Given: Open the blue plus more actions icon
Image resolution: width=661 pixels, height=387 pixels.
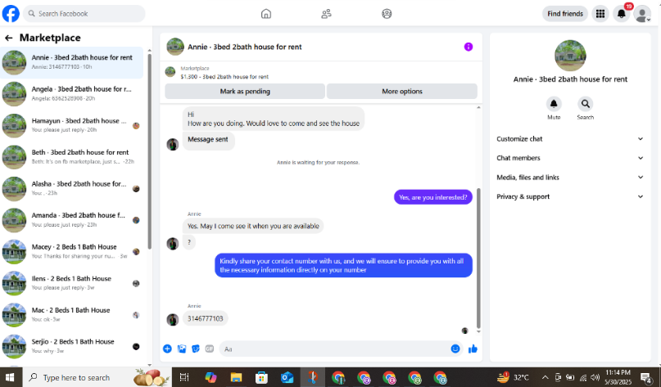Looking at the screenshot, I should 167,349.
